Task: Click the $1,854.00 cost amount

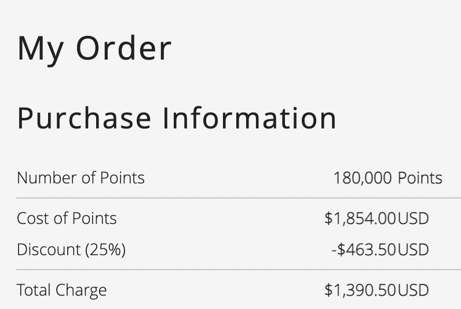Action: (x=360, y=219)
